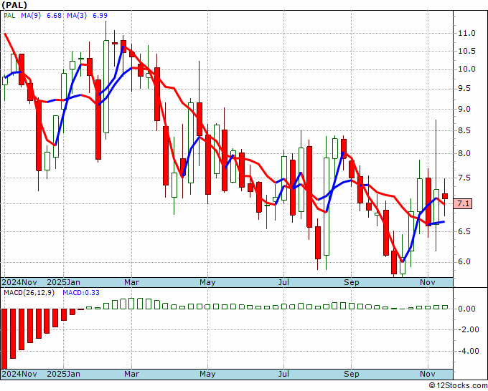Click Jul on the MACD date axis
Screen dimensions: 488x391
(283, 374)
